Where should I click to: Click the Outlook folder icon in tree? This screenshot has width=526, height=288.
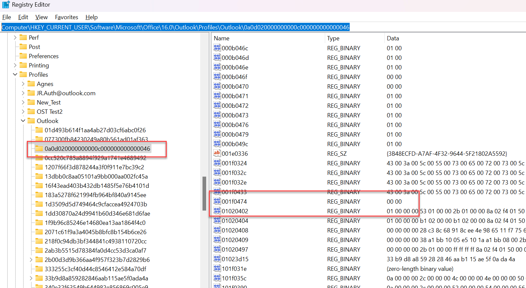pyautogui.click(x=31, y=121)
